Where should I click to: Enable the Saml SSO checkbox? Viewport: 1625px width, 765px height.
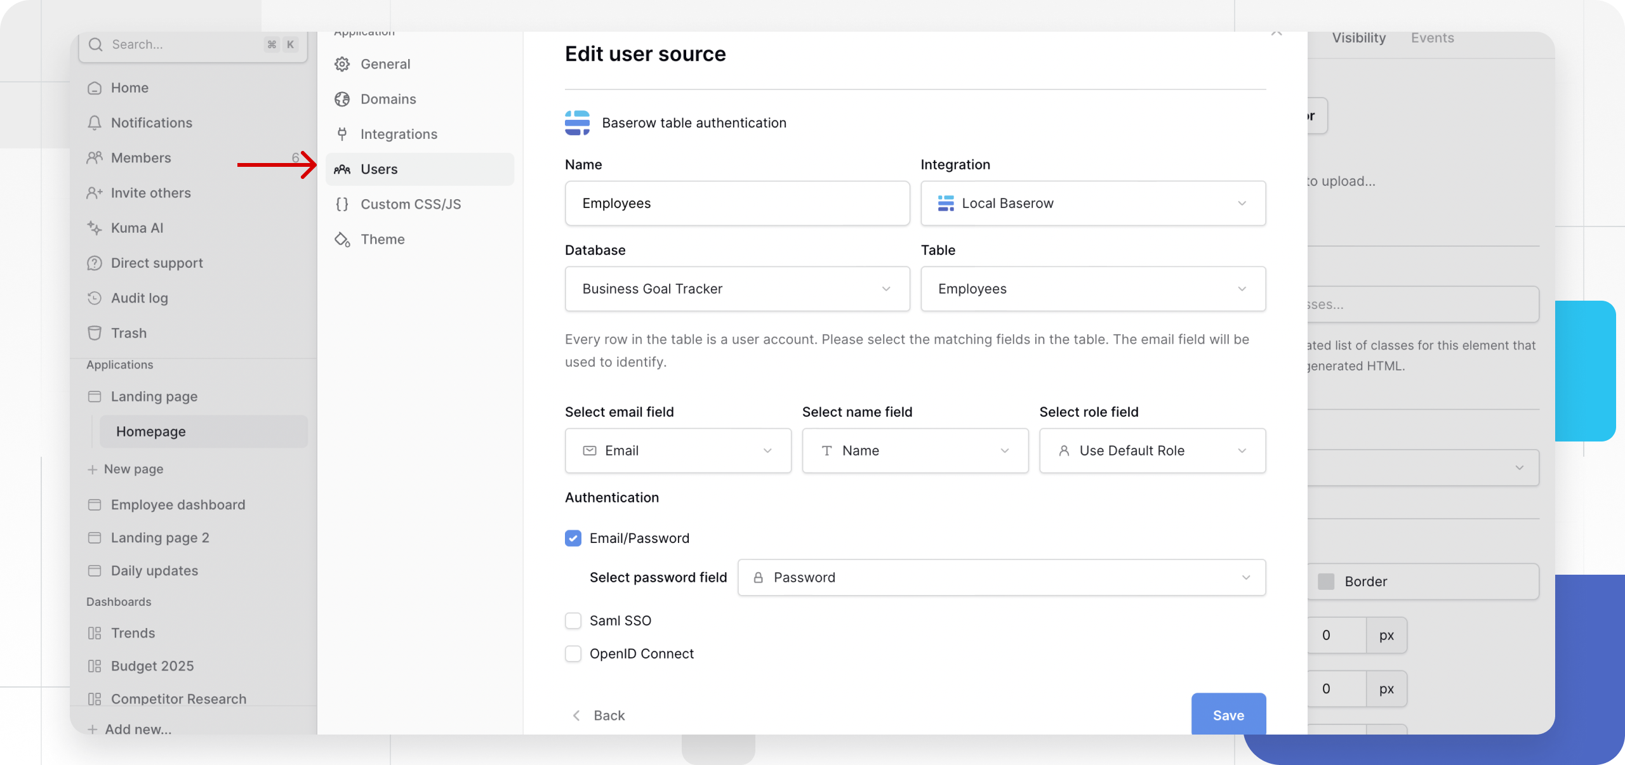point(573,620)
